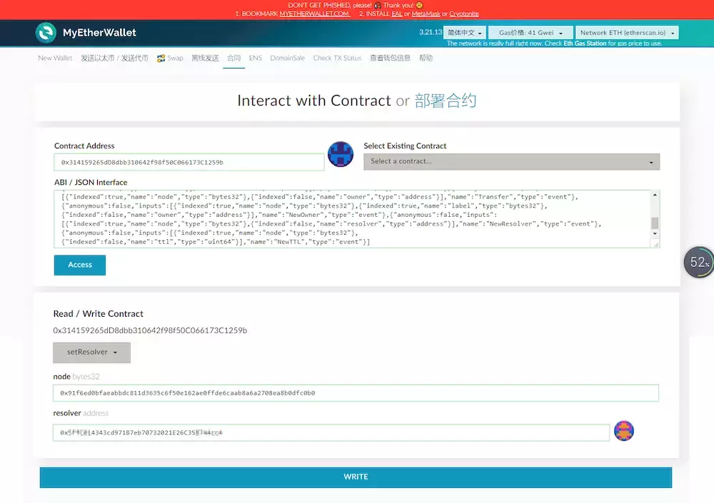This screenshot has height=503, width=714.
Task: Click the WRITE button
Action: pyautogui.click(x=356, y=477)
